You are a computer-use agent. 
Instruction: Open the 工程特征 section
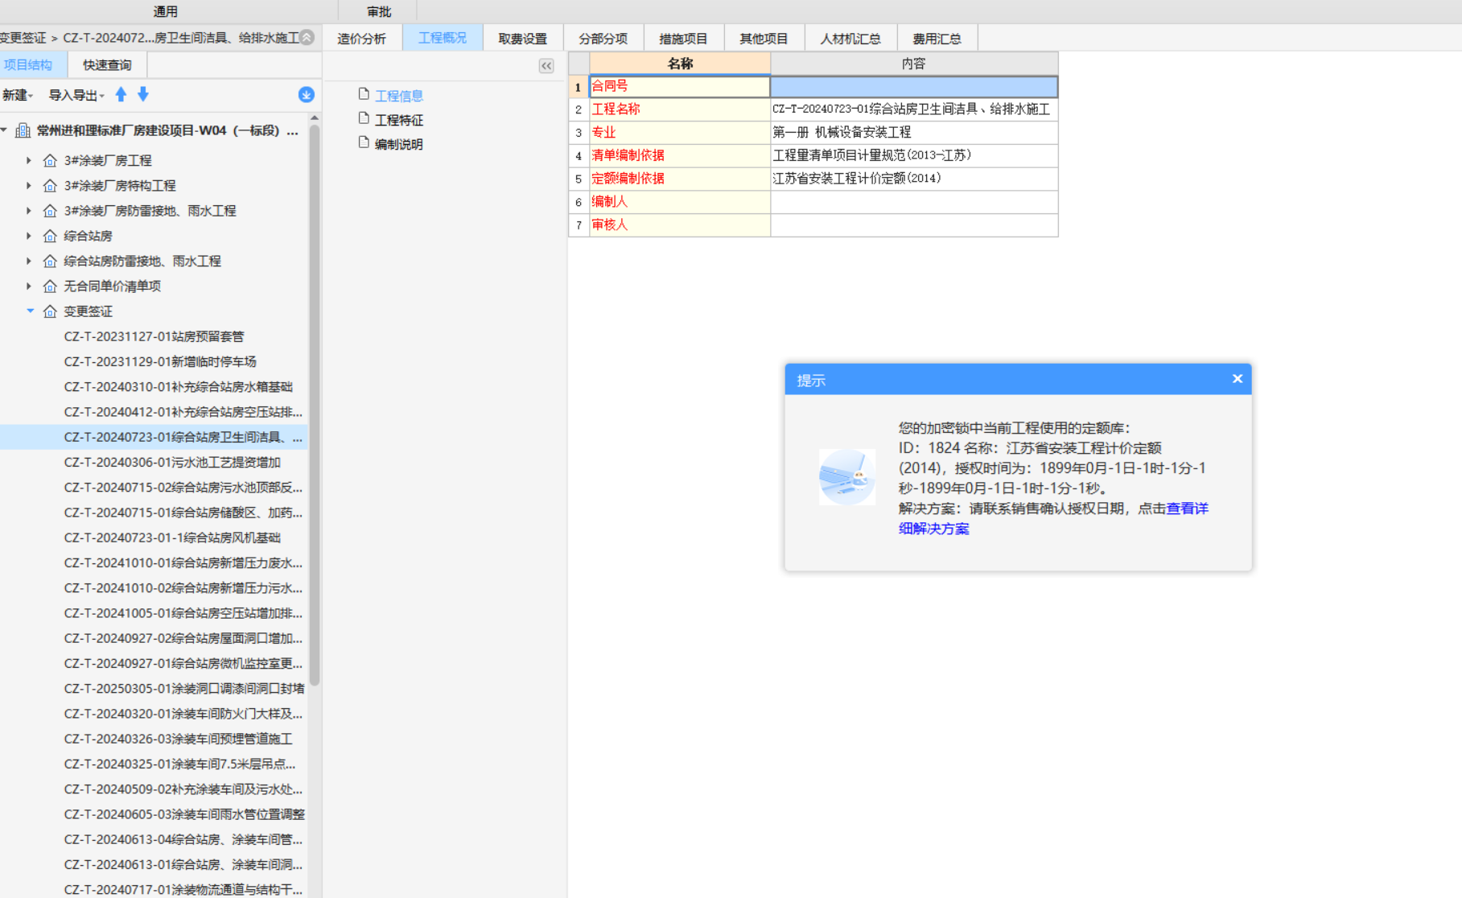(x=399, y=120)
